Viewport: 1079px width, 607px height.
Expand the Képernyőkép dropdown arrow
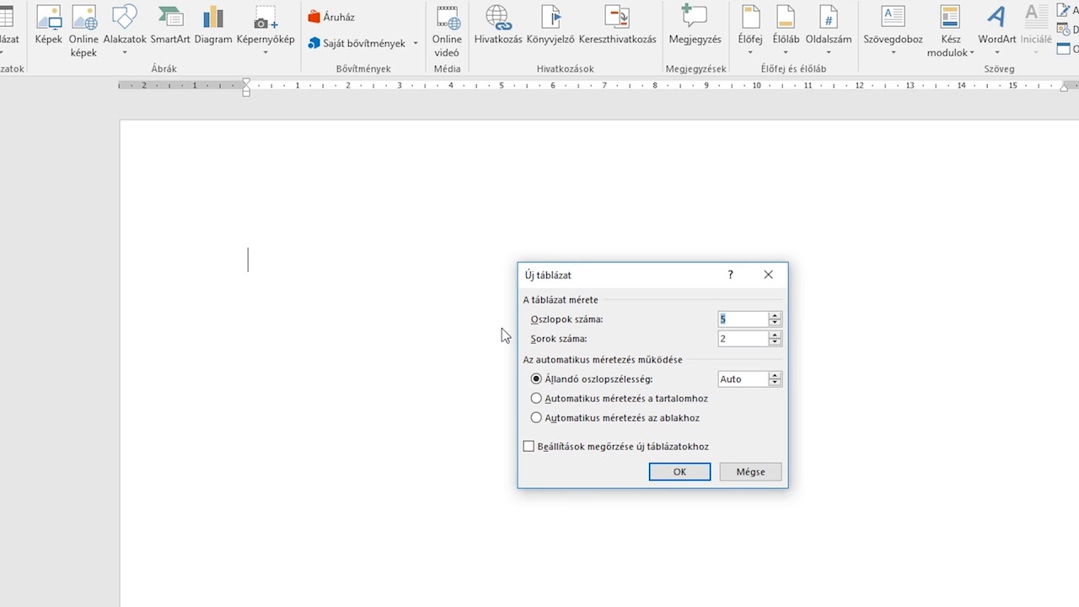point(266,53)
